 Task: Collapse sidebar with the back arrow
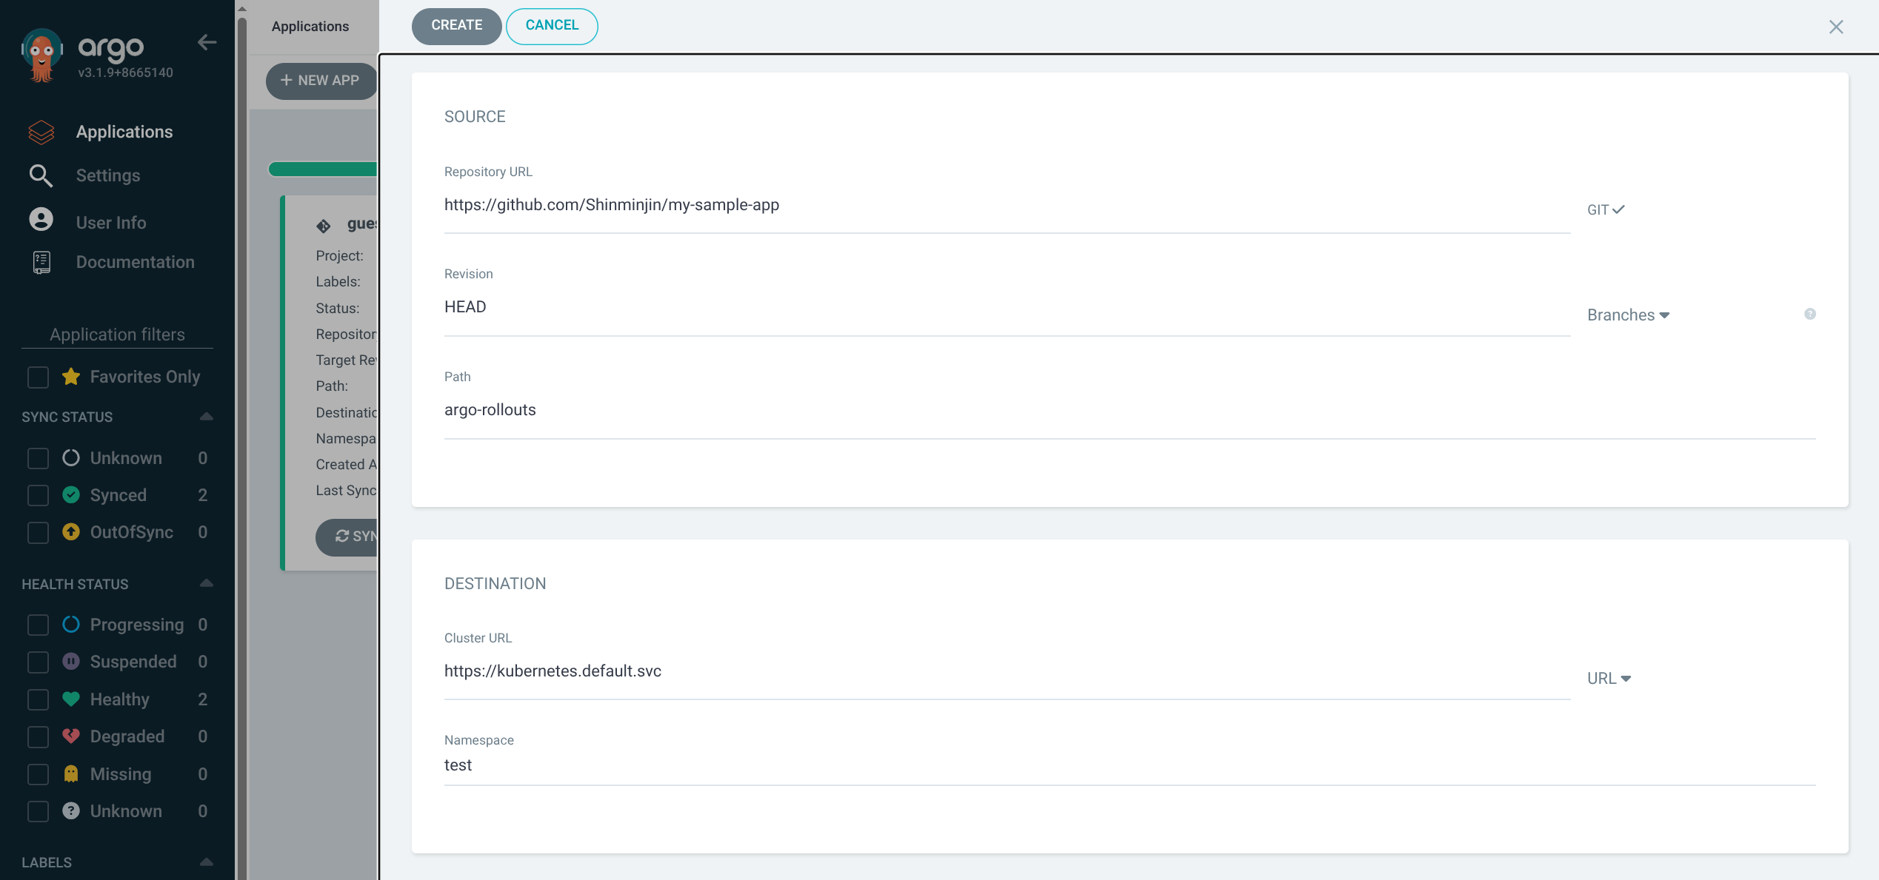(207, 43)
